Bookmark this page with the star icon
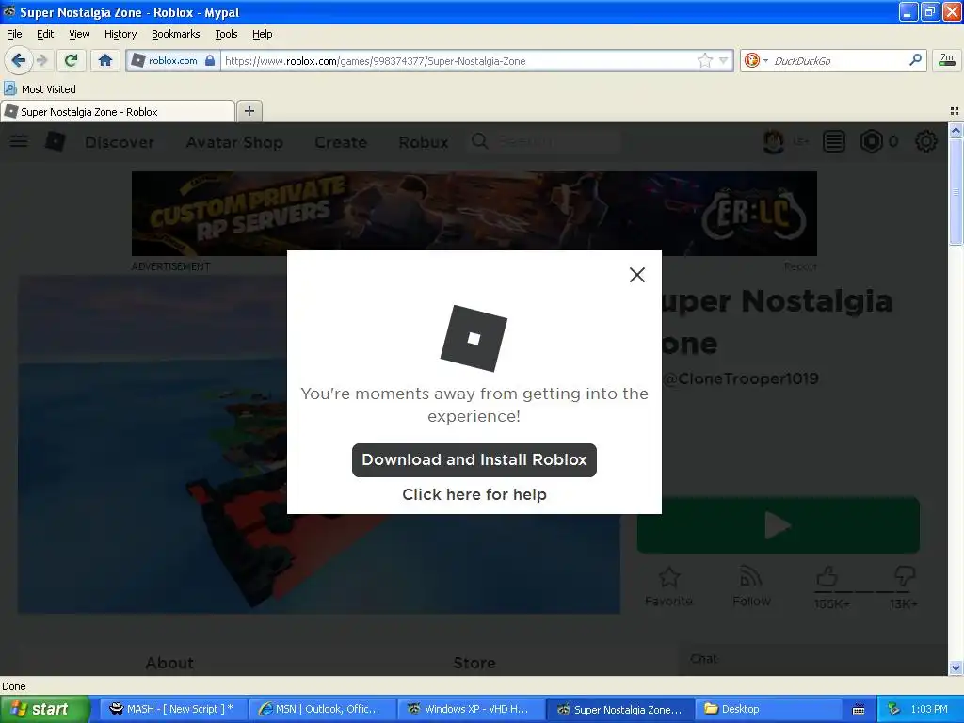 [704, 60]
